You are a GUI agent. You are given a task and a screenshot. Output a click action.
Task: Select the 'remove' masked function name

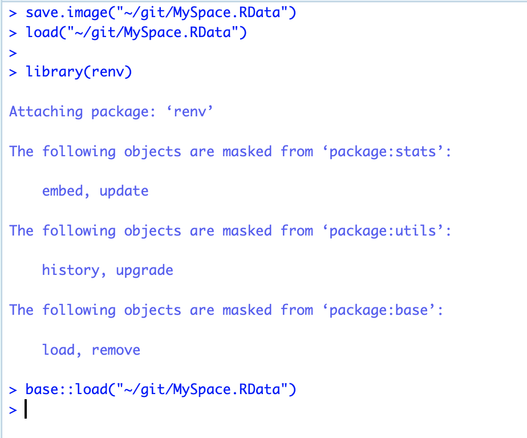(116, 350)
